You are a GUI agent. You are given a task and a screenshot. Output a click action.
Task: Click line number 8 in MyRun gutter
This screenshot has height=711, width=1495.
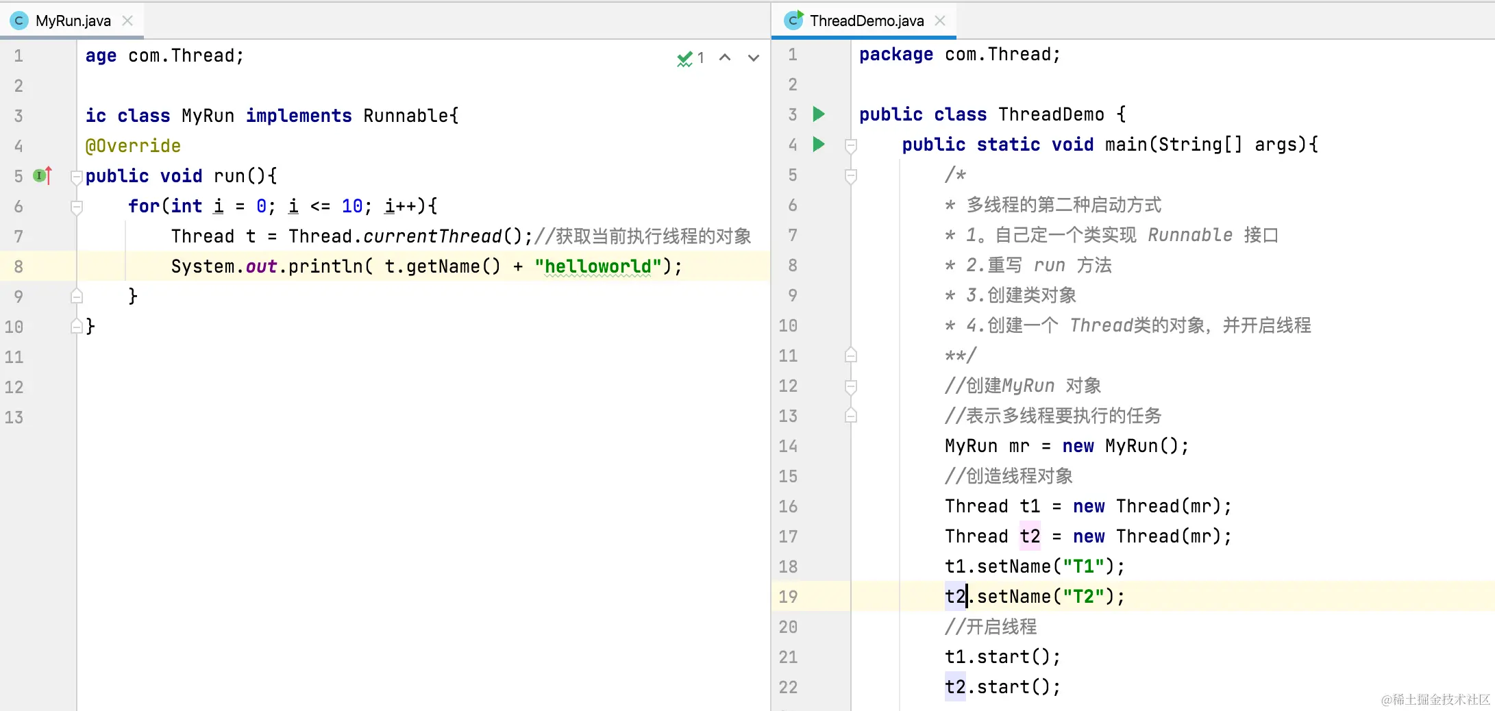point(18,266)
